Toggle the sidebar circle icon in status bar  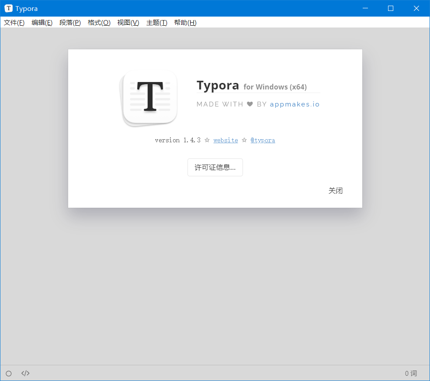[9, 373]
